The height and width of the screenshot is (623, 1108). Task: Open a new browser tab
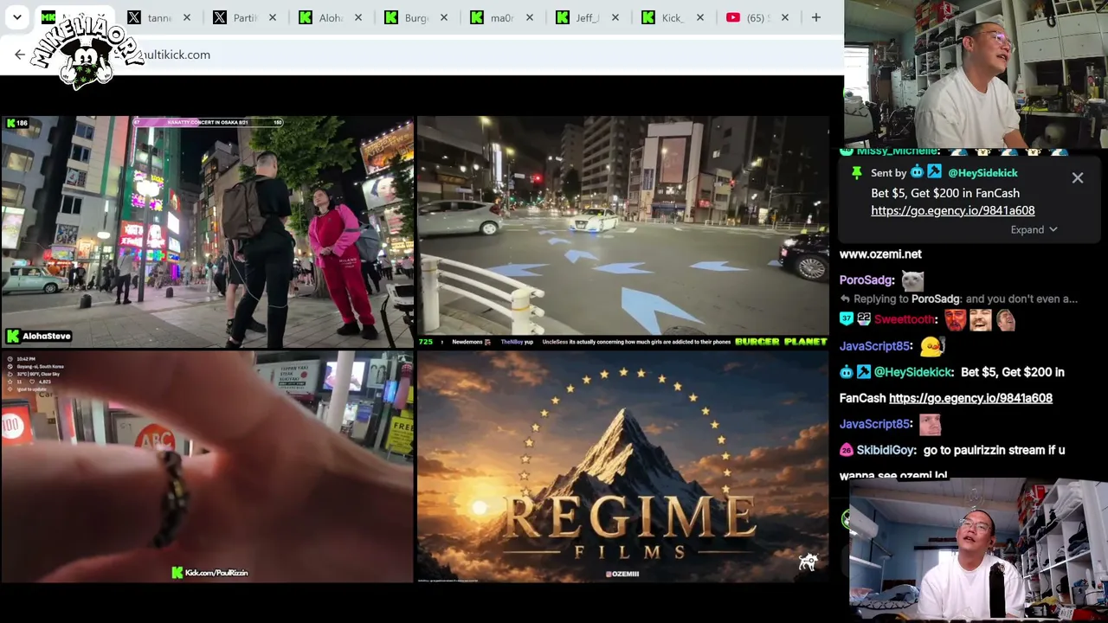tap(815, 17)
